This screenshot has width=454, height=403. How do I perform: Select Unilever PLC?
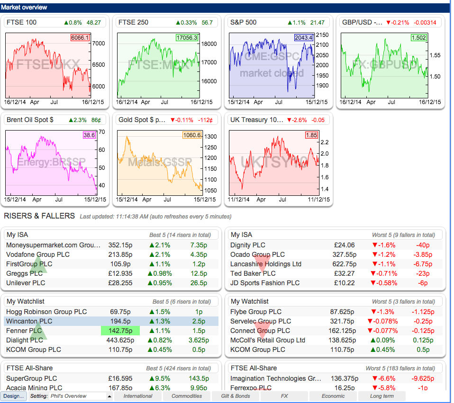pos(26,283)
